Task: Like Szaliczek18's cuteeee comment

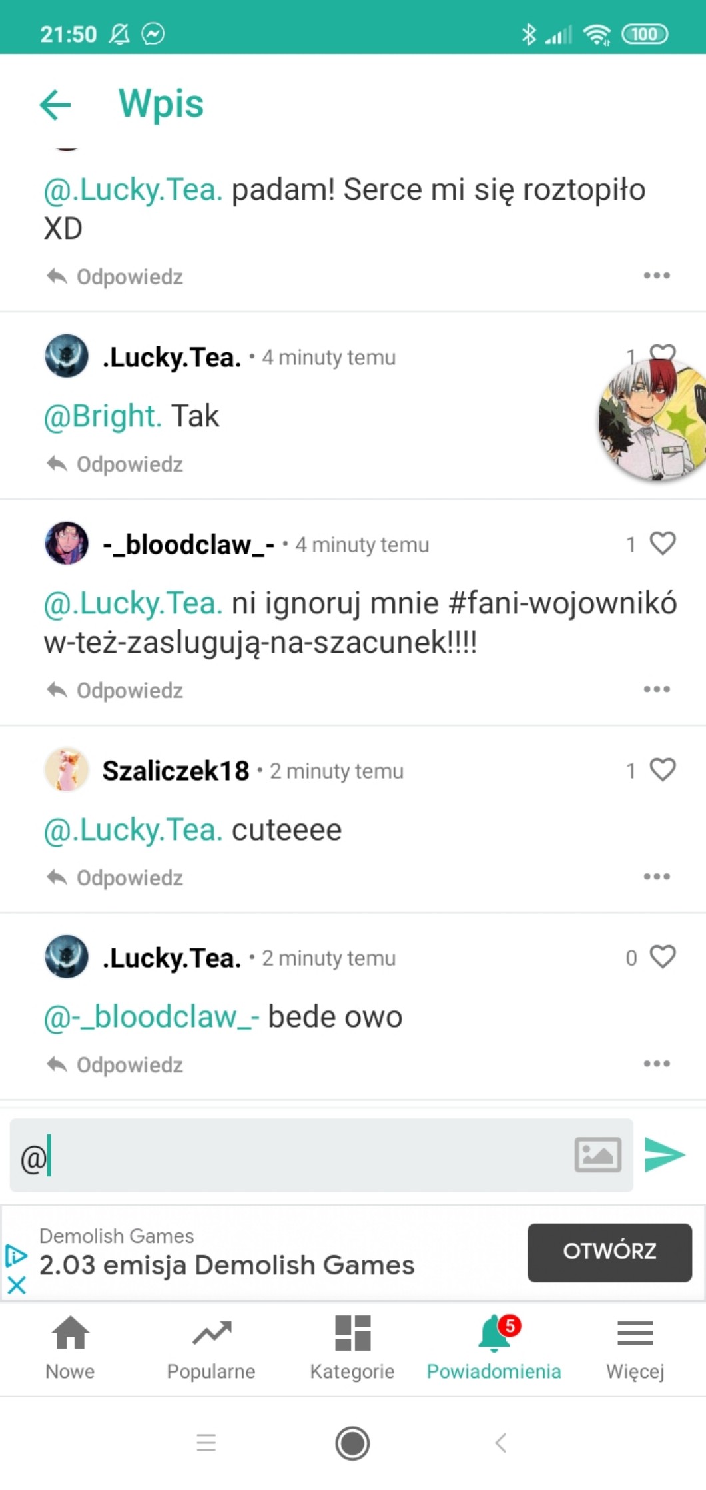Action: click(x=663, y=770)
